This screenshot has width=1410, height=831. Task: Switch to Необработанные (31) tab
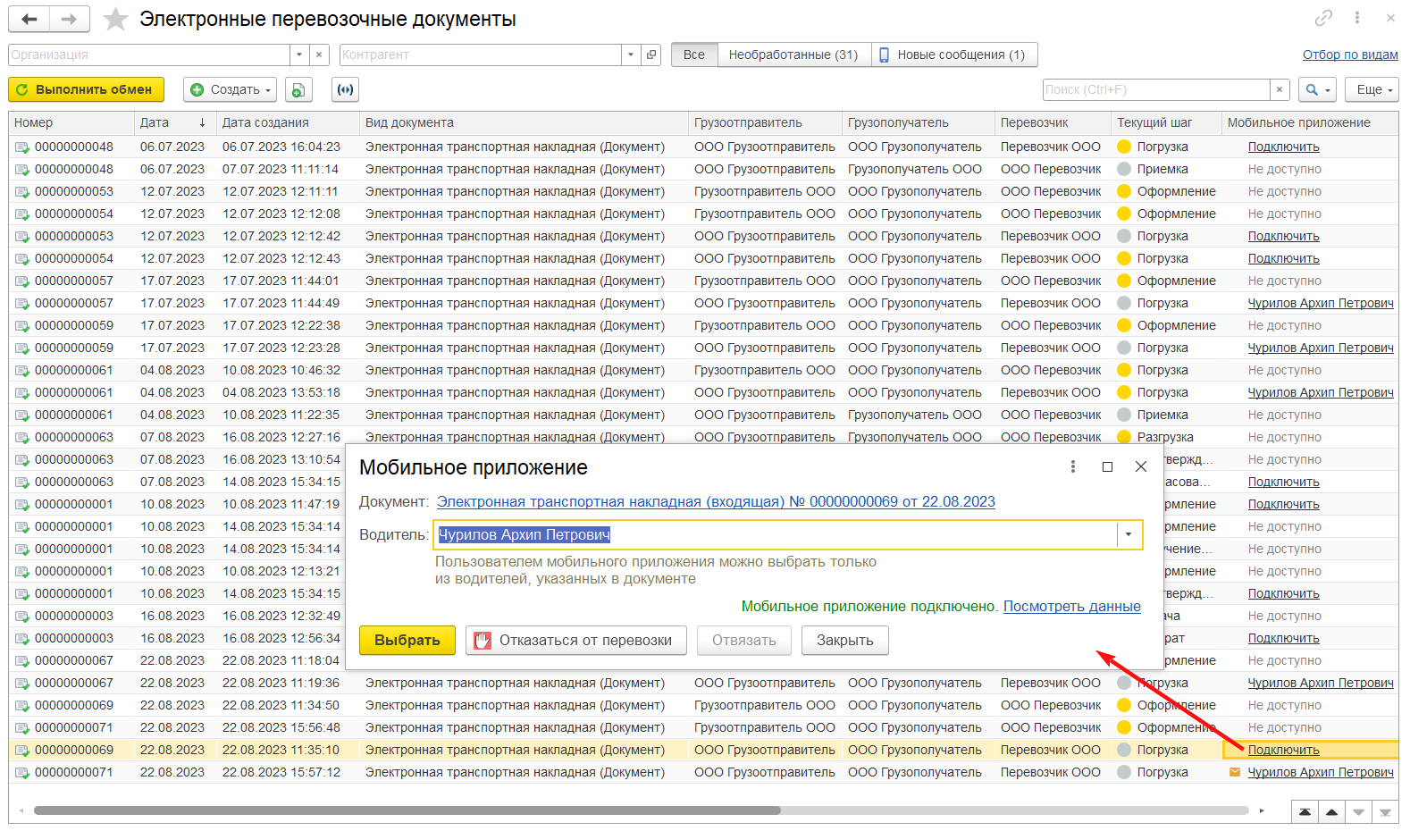[x=793, y=55]
